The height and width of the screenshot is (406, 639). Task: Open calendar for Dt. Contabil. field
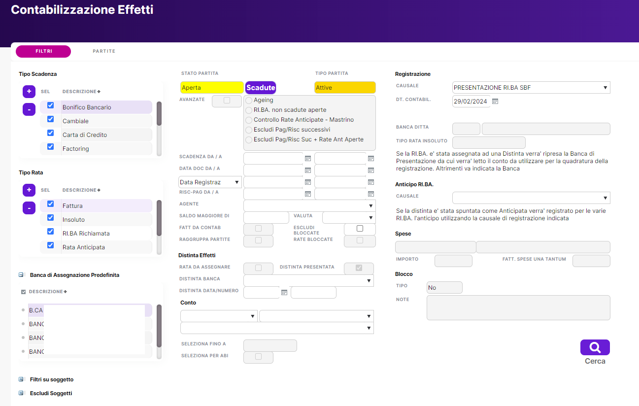click(496, 101)
